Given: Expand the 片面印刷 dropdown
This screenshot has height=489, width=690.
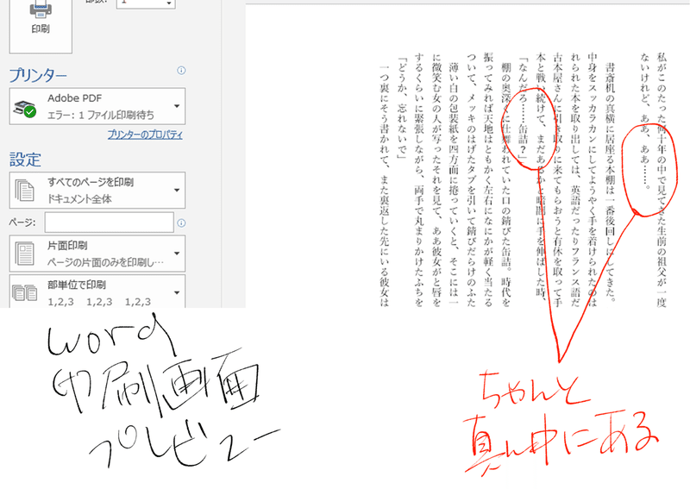Looking at the screenshot, I should coord(97,254).
